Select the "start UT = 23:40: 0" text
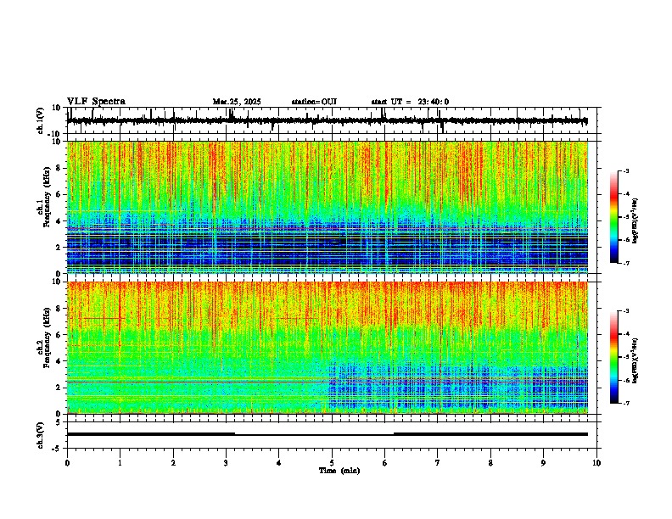672x519 pixels. pos(410,102)
